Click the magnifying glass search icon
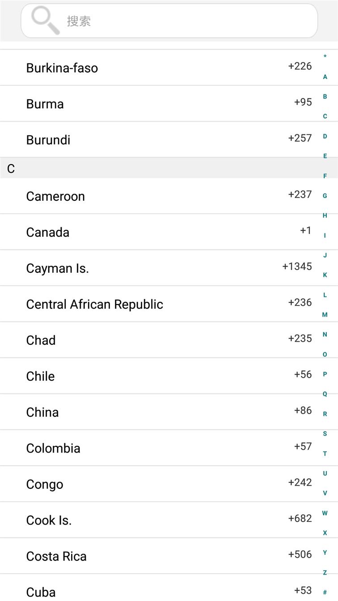Image resolution: width=338 pixels, height=601 pixels. (45, 21)
